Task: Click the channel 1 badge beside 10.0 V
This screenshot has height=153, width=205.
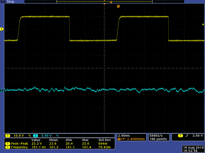Action: coord(8,135)
